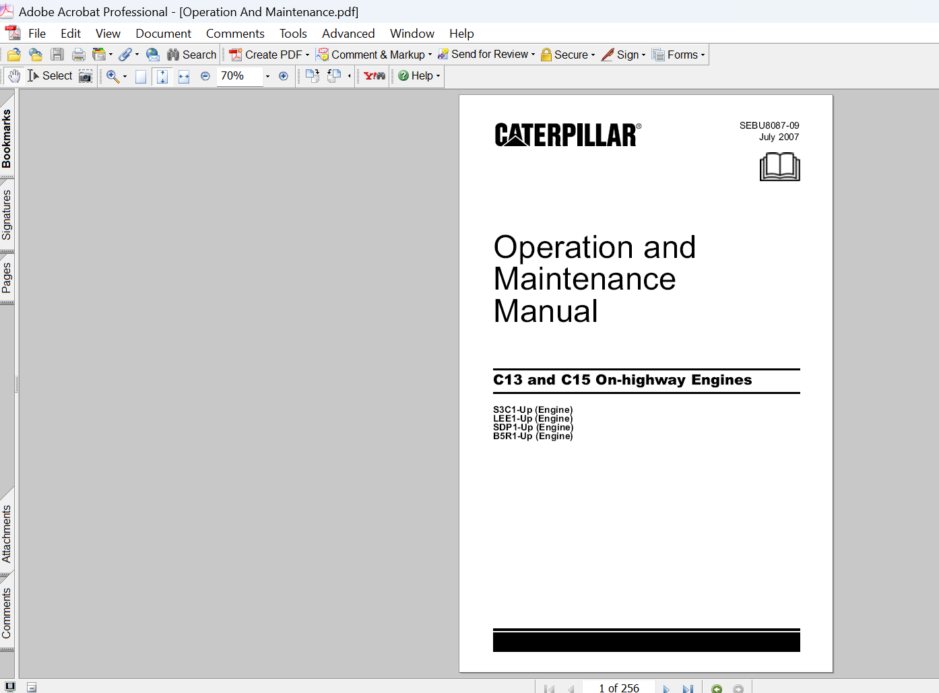The height and width of the screenshot is (693, 939).
Task: Click the page number field '1 of 256'
Action: 619,688
